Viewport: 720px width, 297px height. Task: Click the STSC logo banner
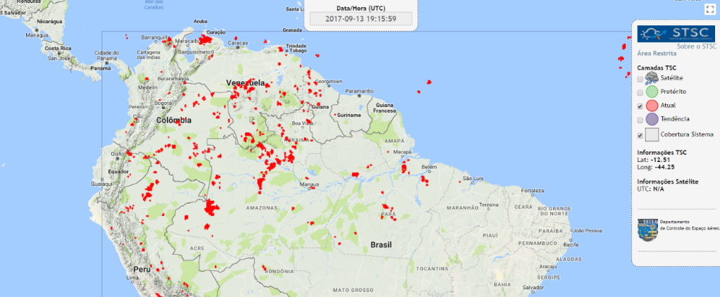pos(676,32)
